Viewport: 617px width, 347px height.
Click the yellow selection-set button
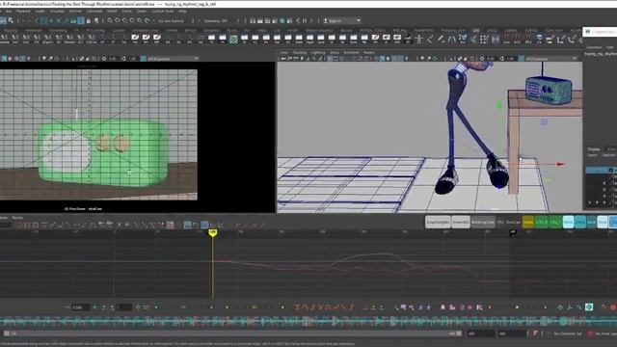click(528, 223)
